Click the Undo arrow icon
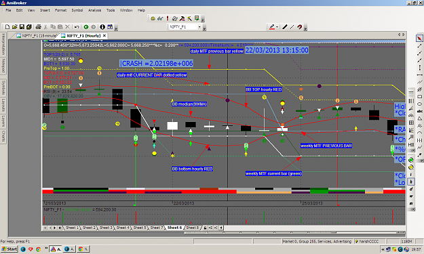The image size is (424, 254). pos(77,26)
